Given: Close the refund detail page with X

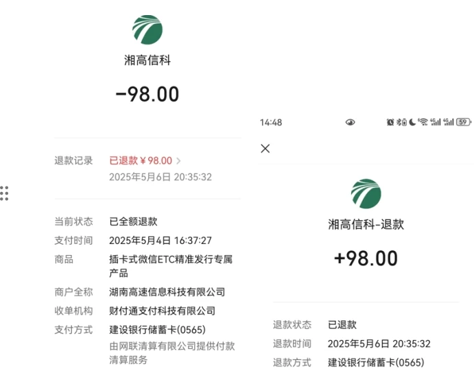Looking at the screenshot, I should click(x=265, y=148).
